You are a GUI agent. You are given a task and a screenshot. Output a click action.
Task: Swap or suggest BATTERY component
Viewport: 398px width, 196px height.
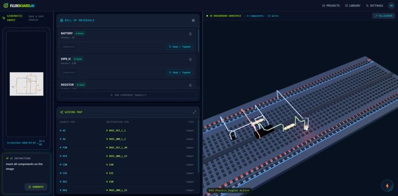tap(179, 47)
